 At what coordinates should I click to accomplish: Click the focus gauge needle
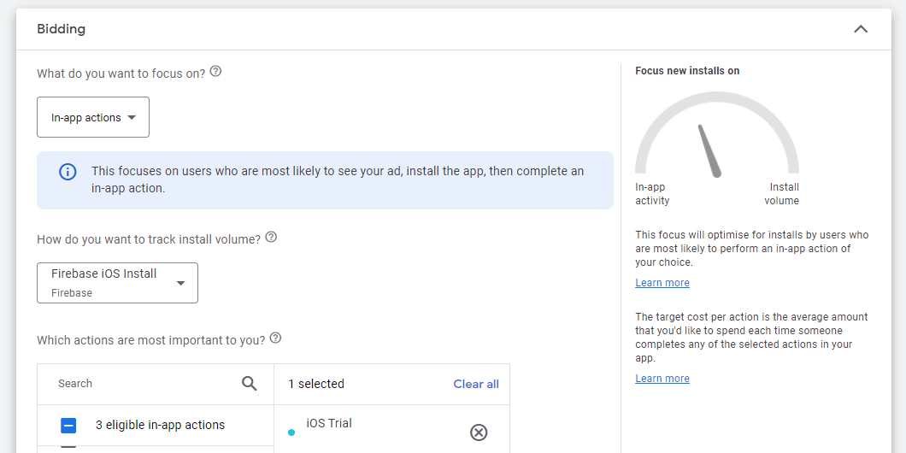pos(709,150)
